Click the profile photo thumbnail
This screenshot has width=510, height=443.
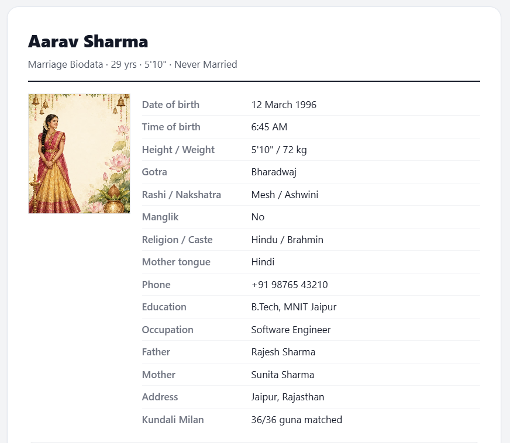click(x=79, y=153)
